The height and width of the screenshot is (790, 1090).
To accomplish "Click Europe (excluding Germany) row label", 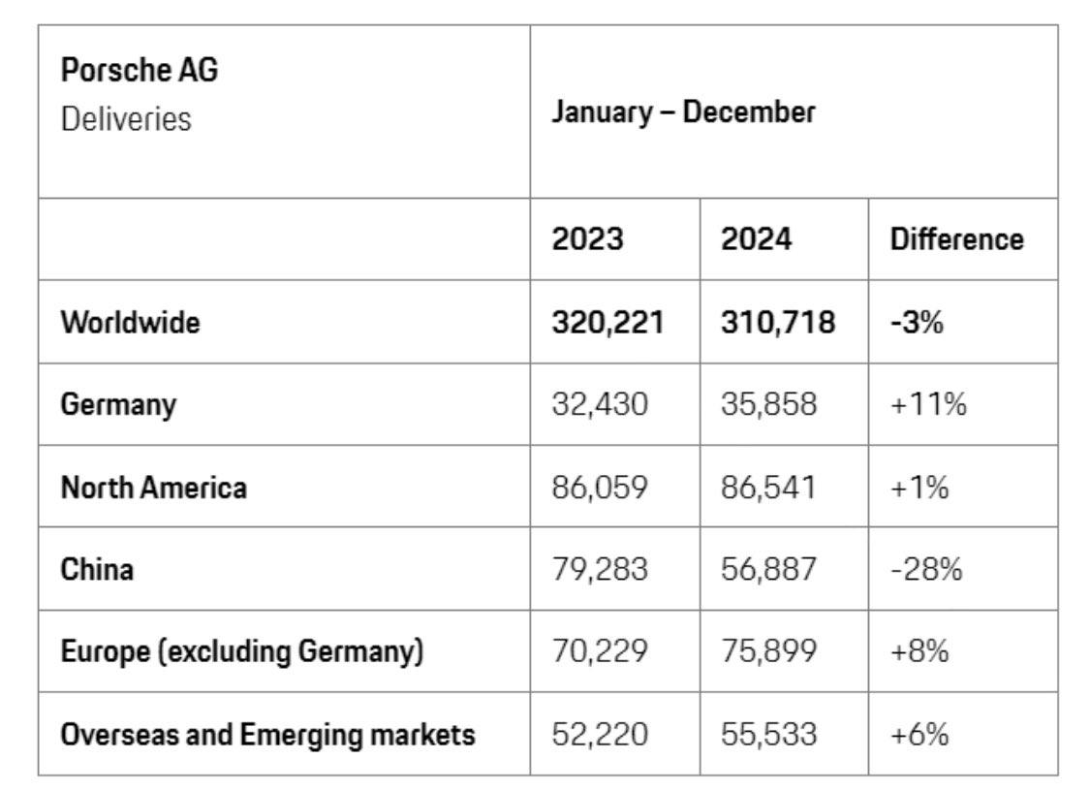I will [242, 651].
